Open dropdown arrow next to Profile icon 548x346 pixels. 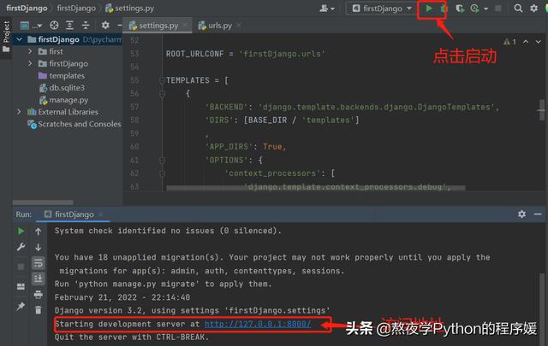(485, 9)
